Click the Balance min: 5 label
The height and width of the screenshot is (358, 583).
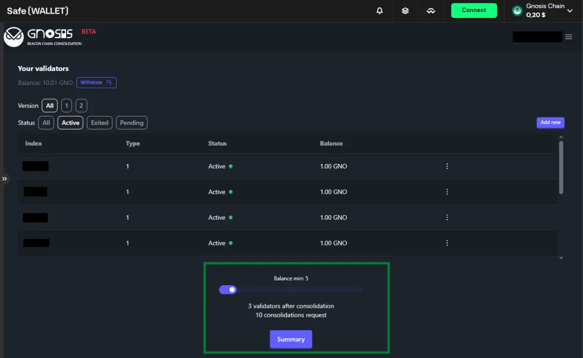coord(291,278)
